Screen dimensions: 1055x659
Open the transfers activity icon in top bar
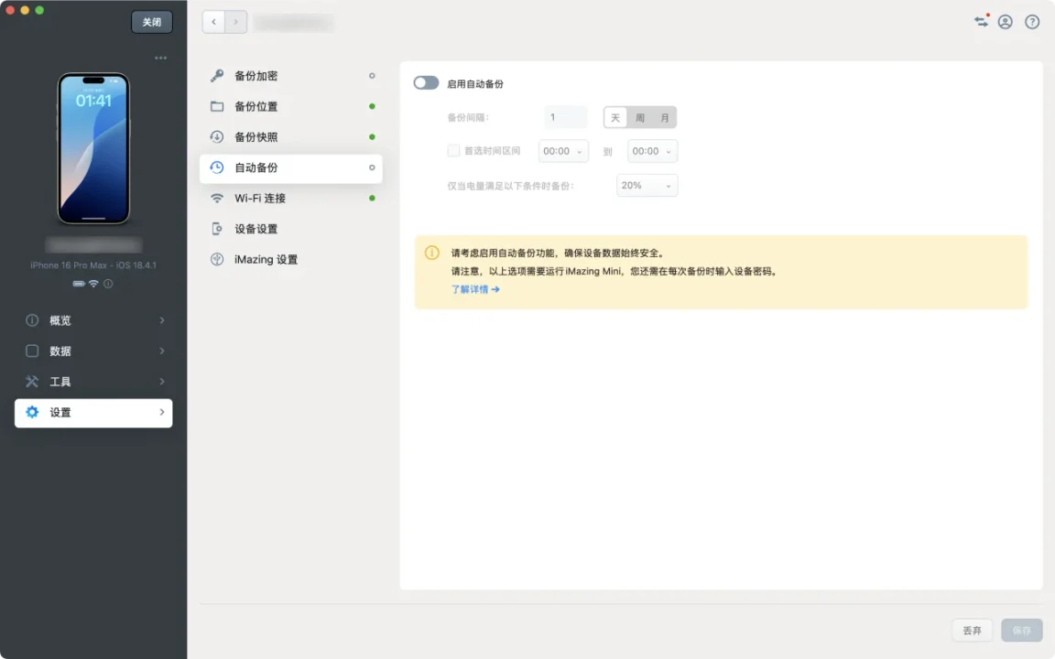pyautogui.click(x=981, y=22)
